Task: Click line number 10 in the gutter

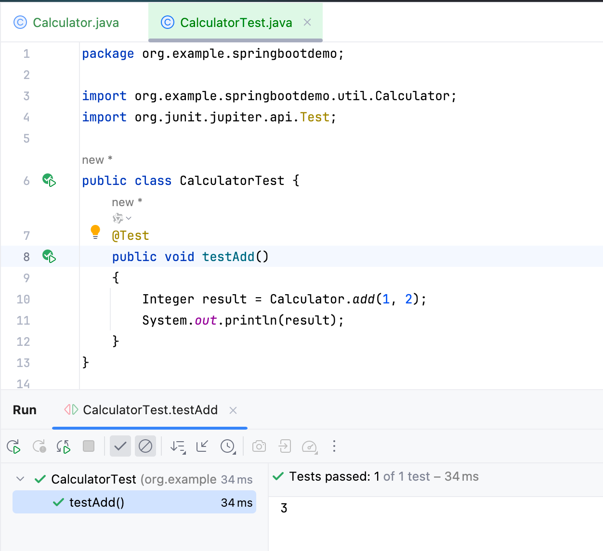Action: 23,299
